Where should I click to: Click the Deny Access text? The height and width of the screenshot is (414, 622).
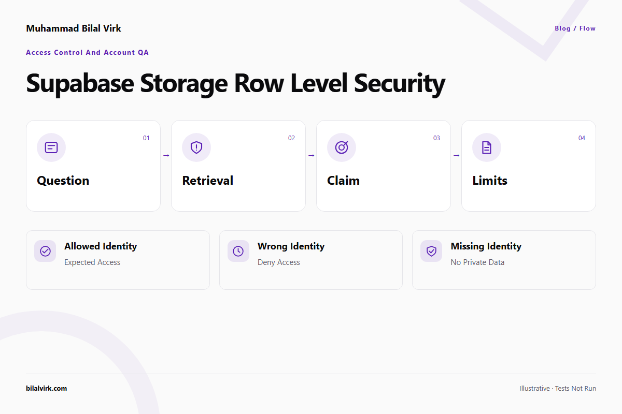pos(279,262)
